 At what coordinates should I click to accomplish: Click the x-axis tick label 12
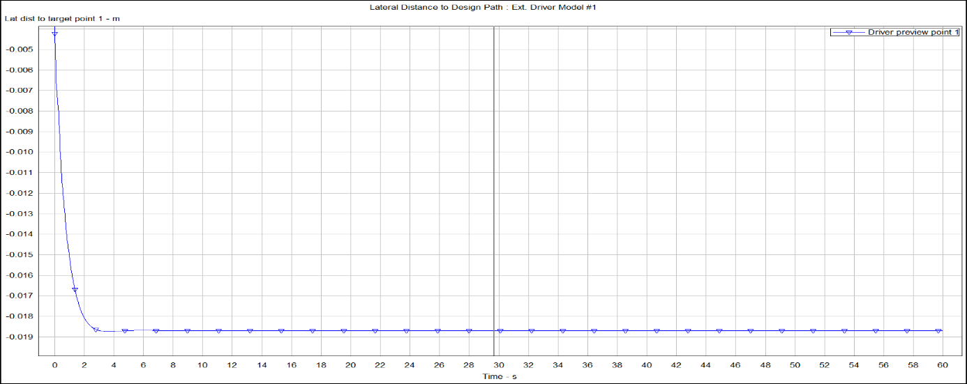pyautogui.click(x=232, y=364)
